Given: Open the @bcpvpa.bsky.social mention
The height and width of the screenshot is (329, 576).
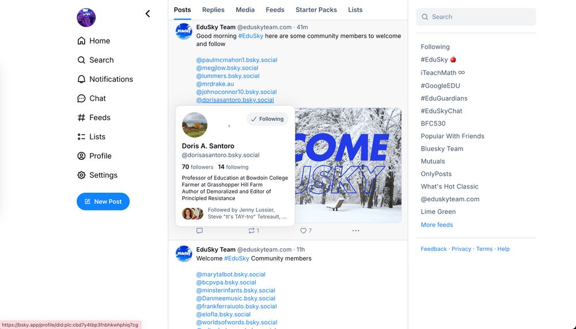Looking at the screenshot, I should pyautogui.click(x=226, y=282).
